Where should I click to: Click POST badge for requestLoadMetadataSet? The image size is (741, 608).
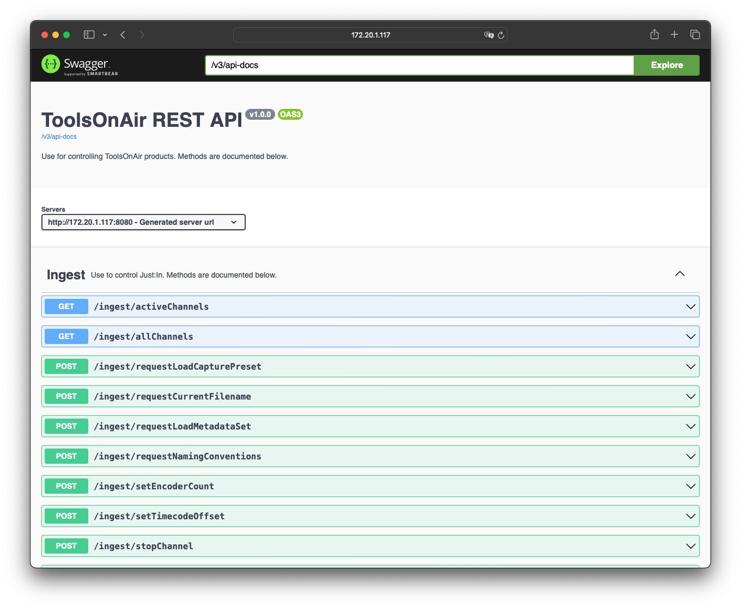(66, 426)
